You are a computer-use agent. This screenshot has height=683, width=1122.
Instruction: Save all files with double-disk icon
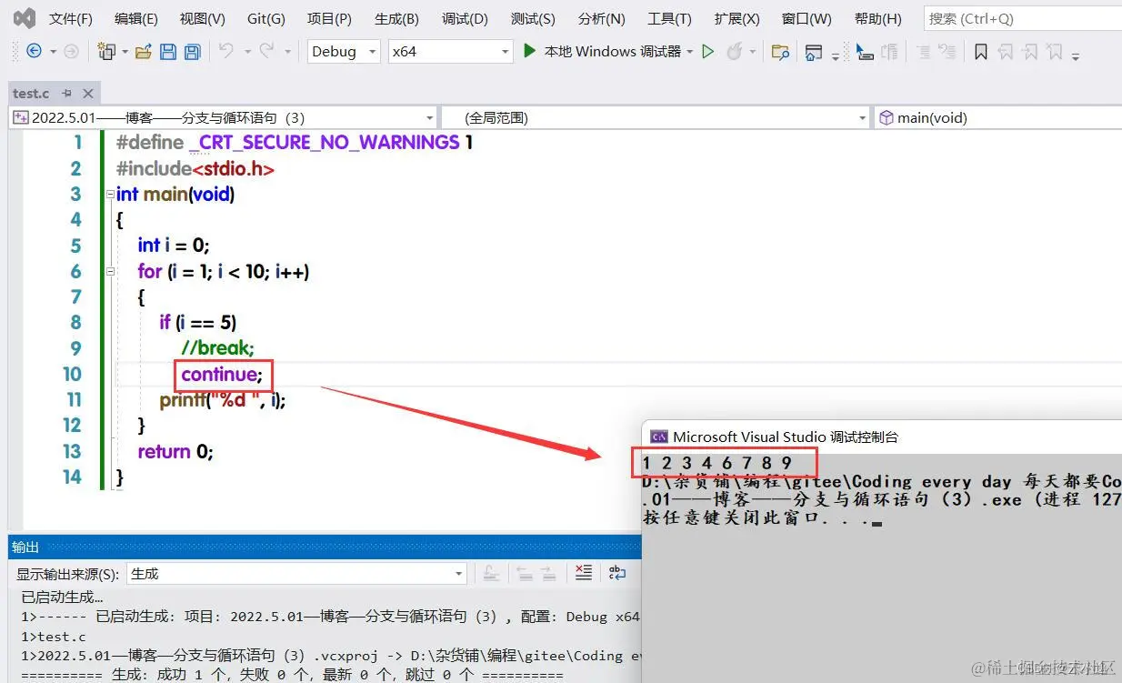pos(193,52)
